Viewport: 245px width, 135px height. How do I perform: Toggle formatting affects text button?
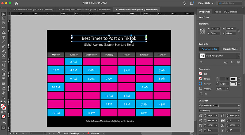5,112
